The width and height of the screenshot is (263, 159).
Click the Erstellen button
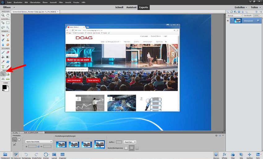pos(241,7)
